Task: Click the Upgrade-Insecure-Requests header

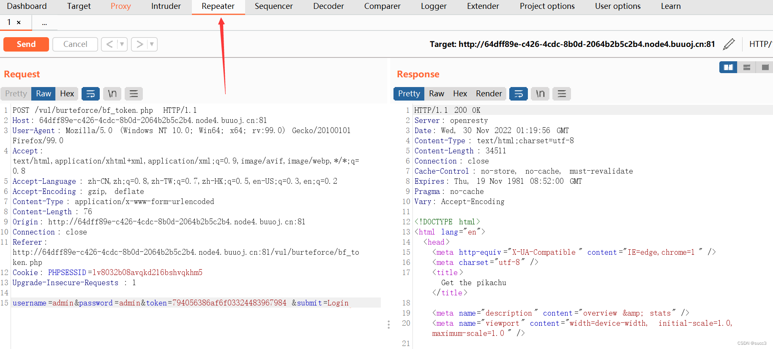Action: (x=74, y=283)
